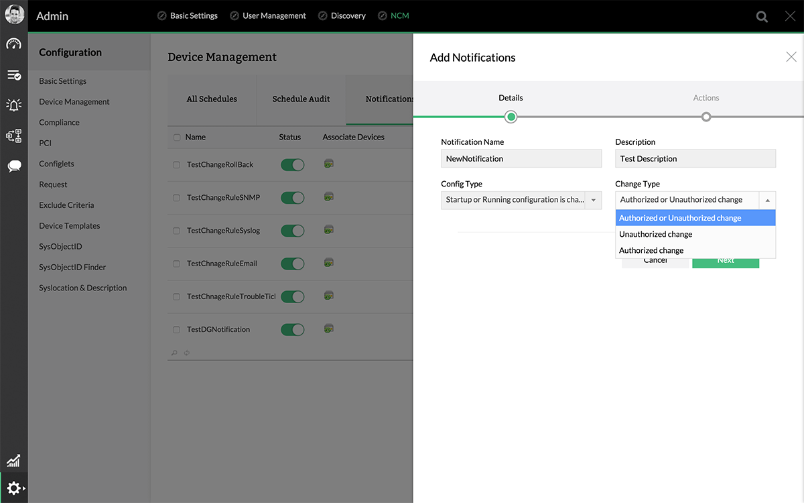This screenshot has width=804, height=503.
Task: Toggle status switch for TestChangeRuleSNMP
Action: pos(292,198)
